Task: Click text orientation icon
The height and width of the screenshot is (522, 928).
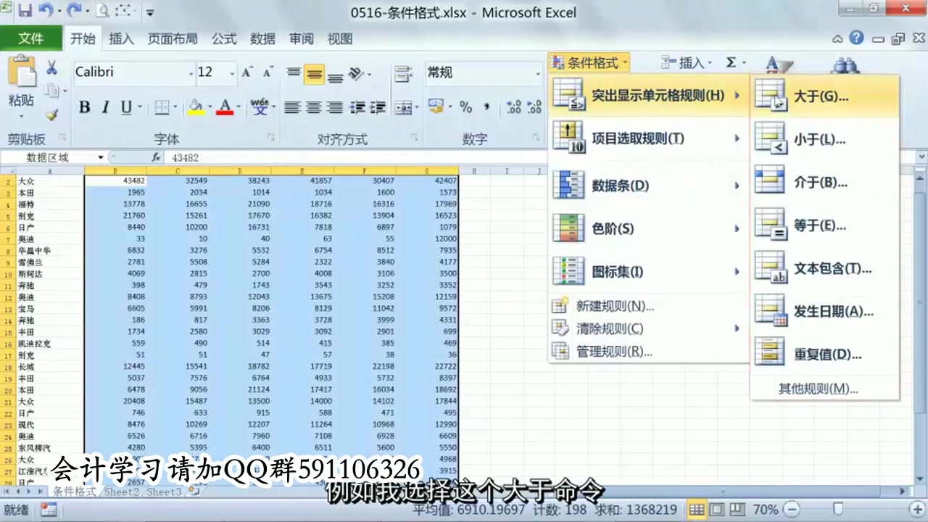Action: pos(356,73)
